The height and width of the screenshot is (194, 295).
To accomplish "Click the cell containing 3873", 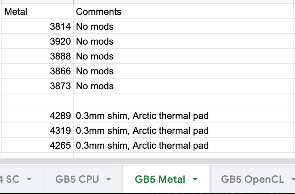I will pos(37,86).
